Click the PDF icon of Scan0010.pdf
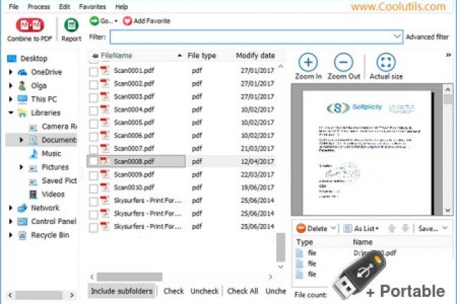Viewport: 457px width, 304px height. click(x=105, y=187)
